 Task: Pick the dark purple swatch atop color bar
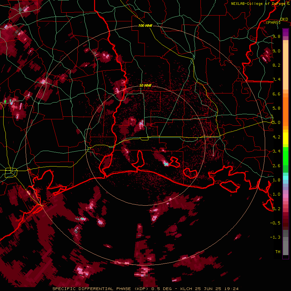click(286, 32)
